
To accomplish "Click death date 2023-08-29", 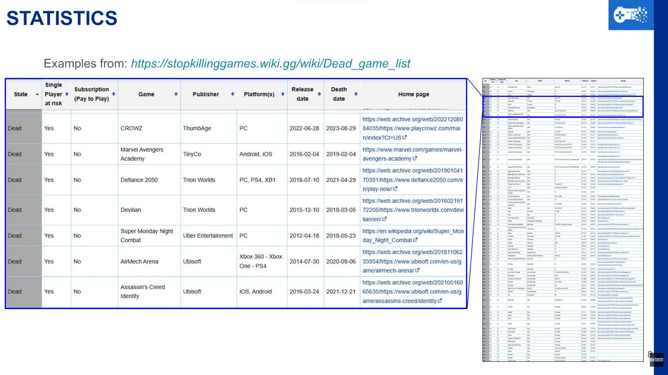I will point(341,128).
